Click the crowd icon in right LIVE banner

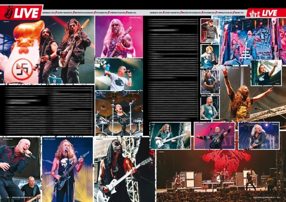(x=254, y=13)
